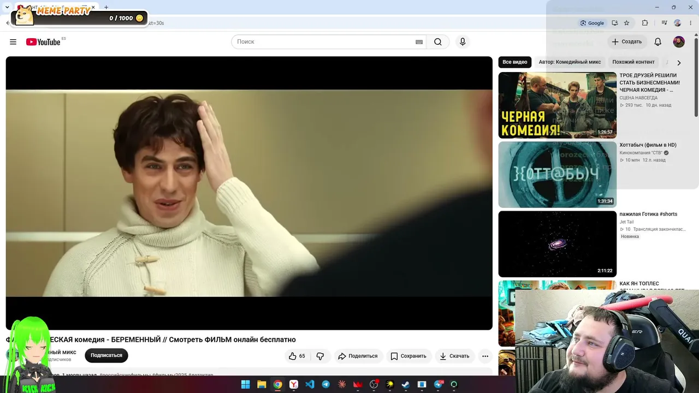Download the video with Скачать
This screenshot has height=393, width=699.
(x=455, y=356)
